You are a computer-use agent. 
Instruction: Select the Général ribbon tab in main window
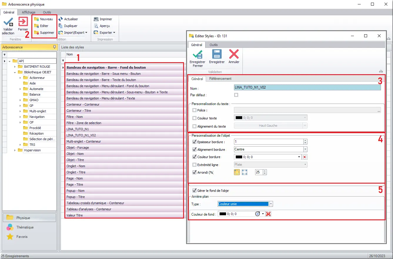click(9, 12)
